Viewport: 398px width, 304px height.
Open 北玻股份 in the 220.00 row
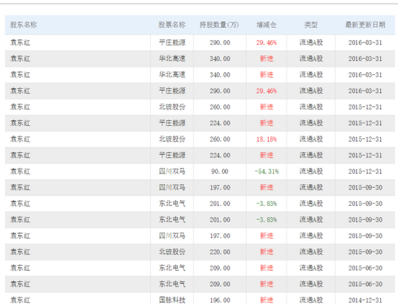[x=172, y=252]
